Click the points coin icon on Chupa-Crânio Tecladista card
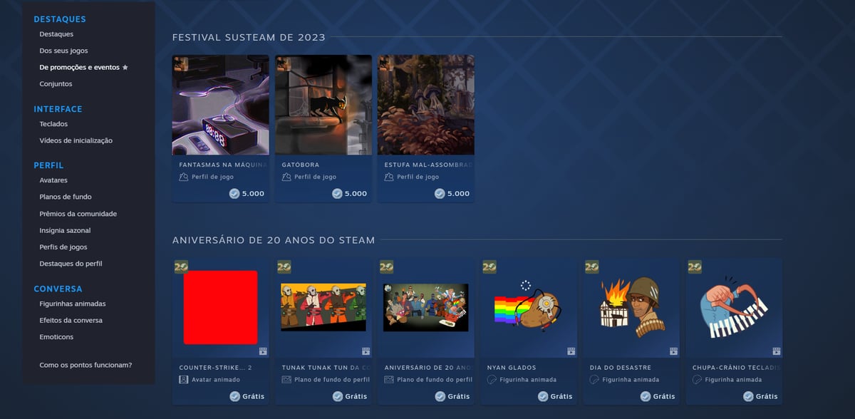 (747, 396)
